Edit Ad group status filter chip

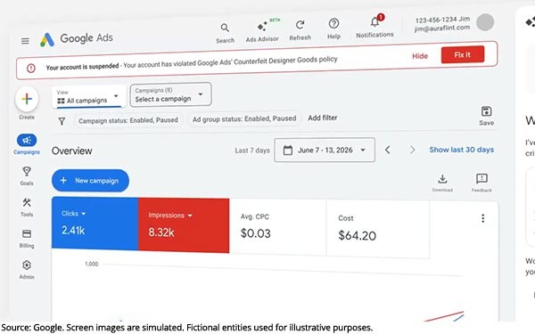point(244,118)
